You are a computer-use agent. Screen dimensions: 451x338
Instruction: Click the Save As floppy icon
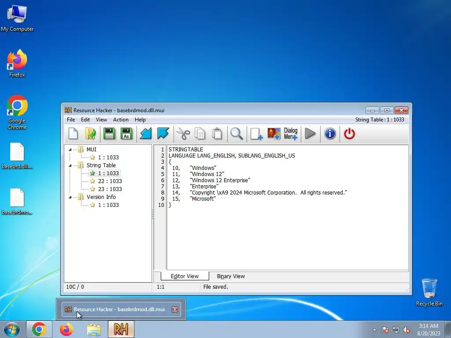coord(126,134)
